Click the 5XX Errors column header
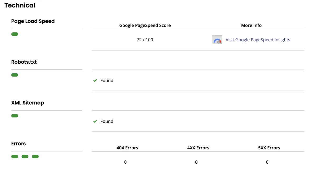This screenshot has height=171, width=316. pyautogui.click(x=269, y=148)
